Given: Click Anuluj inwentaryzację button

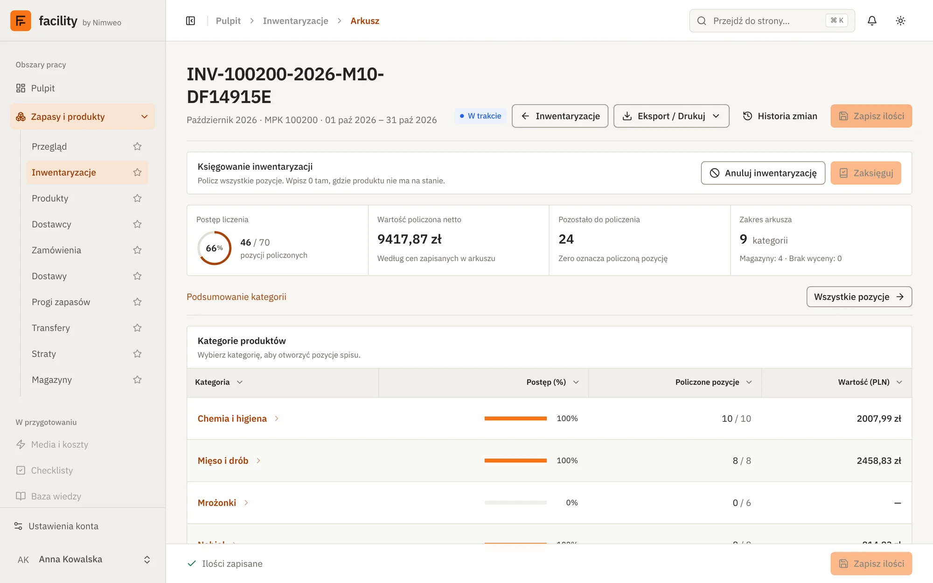Looking at the screenshot, I should (x=763, y=173).
